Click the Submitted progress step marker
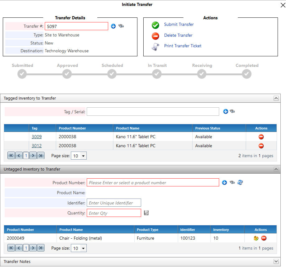 (22, 74)
